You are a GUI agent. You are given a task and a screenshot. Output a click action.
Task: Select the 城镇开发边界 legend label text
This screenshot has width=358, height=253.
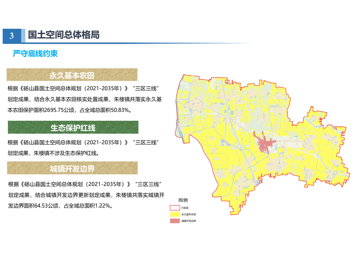[189, 221]
